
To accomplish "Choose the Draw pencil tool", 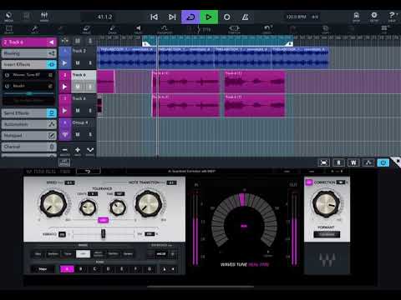I will [x=112, y=29].
